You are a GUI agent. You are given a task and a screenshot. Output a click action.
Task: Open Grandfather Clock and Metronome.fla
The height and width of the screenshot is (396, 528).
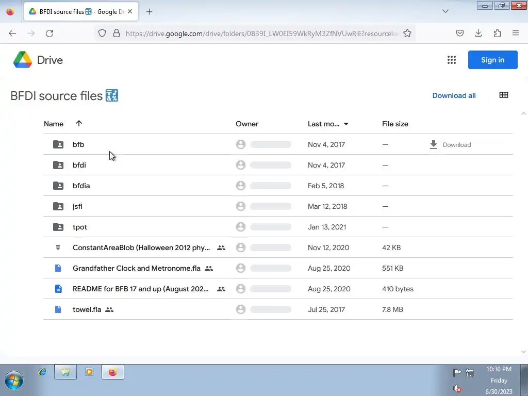click(136, 268)
